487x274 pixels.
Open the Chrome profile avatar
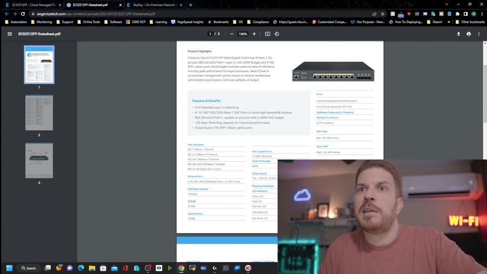point(474,13)
